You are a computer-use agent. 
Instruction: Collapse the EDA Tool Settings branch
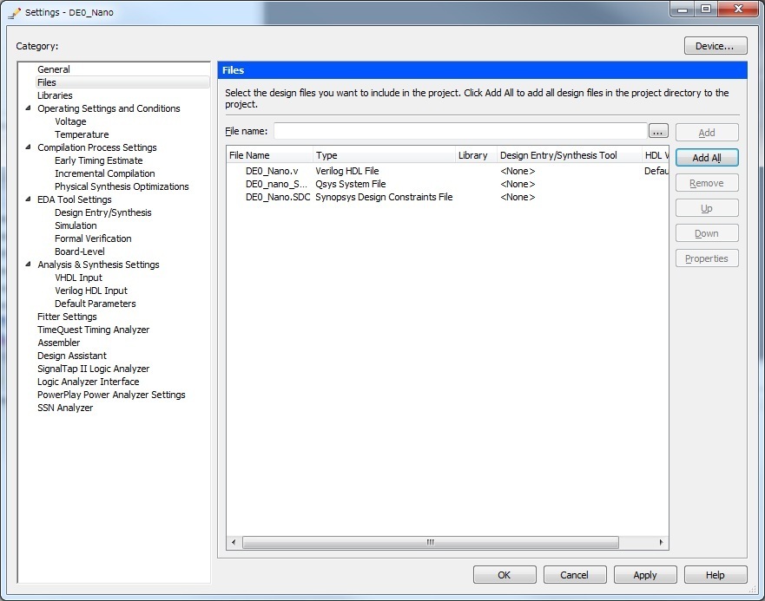27,199
